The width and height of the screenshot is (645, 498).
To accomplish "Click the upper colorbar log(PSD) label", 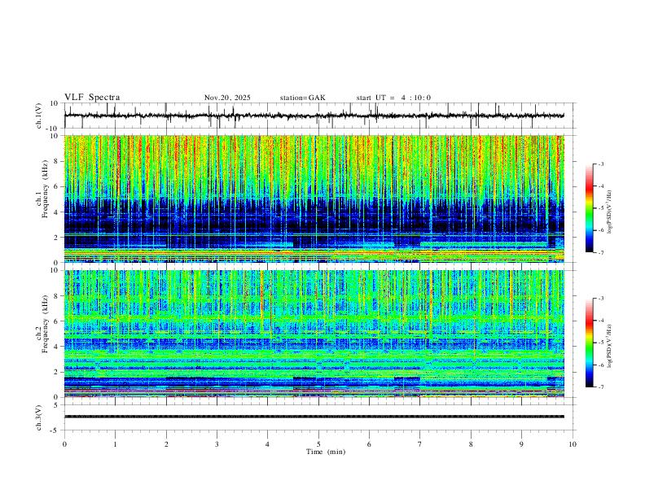I will (609, 212).
